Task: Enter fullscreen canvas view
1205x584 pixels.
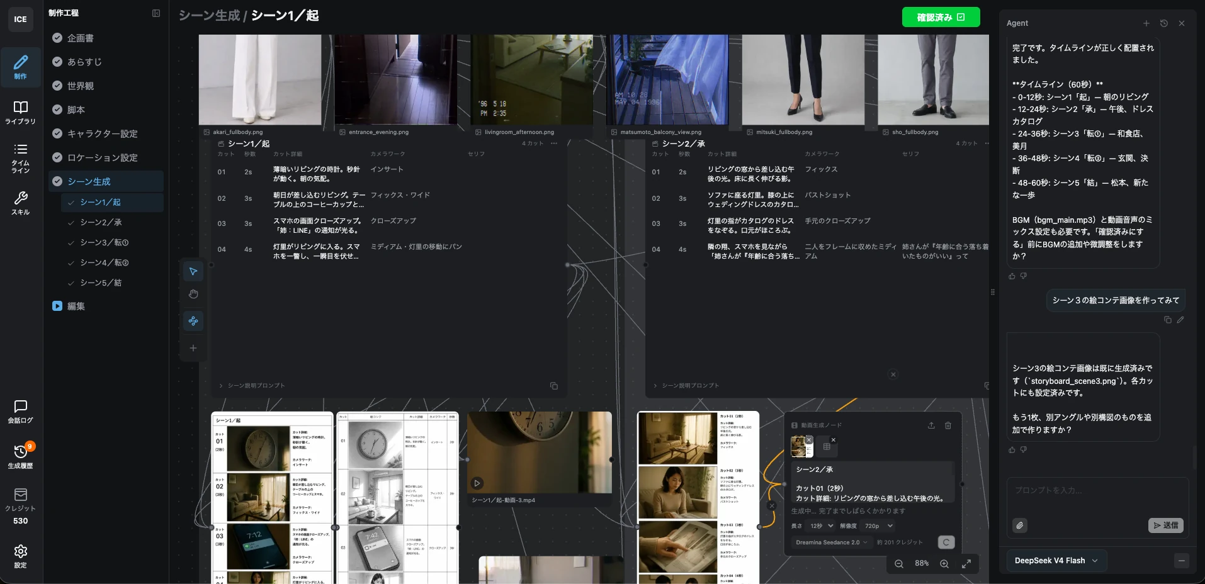Action: 966,564
